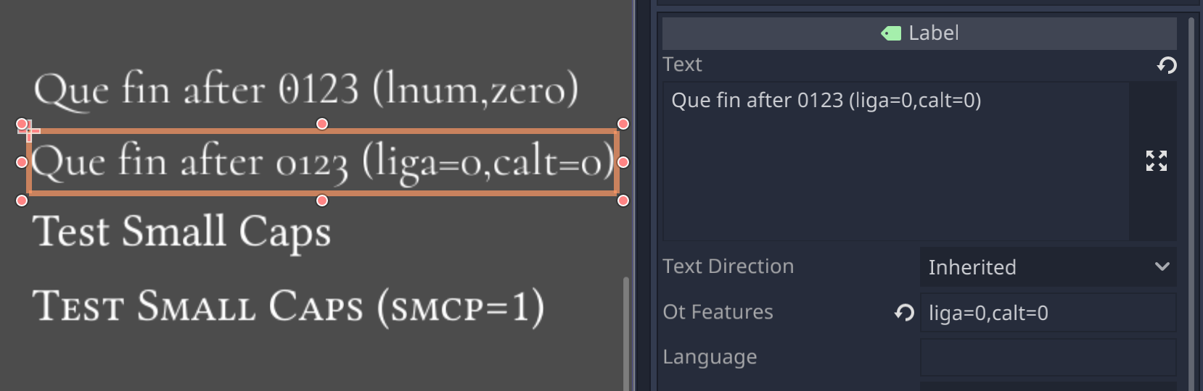Select the lnum,zero label in viewport
The width and height of the screenshot is (1203, 391).
[x=306, y=91]
